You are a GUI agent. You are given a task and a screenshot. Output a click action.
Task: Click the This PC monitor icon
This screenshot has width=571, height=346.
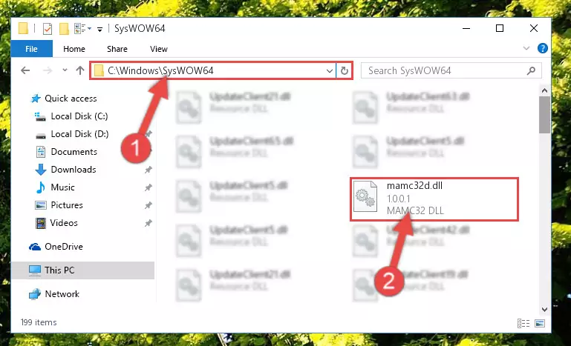(x=35, y=270)
